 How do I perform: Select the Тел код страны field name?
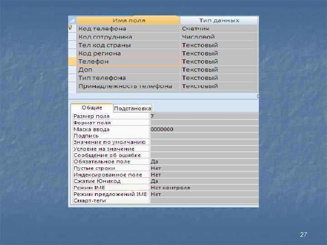[128, 45]
